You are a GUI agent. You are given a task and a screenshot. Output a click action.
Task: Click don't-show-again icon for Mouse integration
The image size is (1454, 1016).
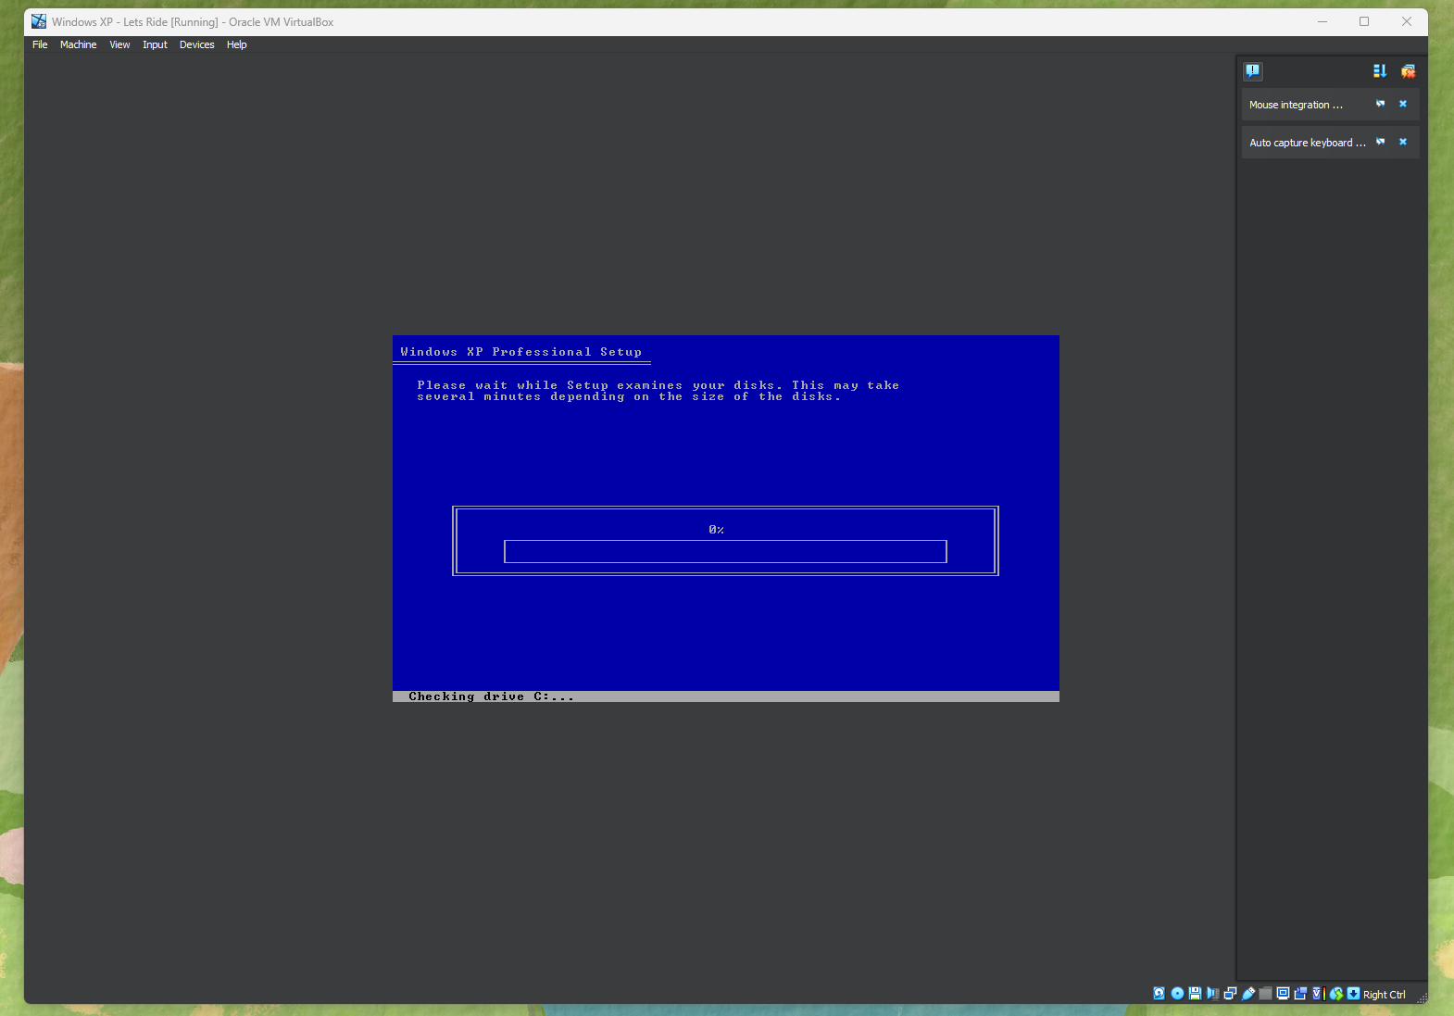[1380, 104]
